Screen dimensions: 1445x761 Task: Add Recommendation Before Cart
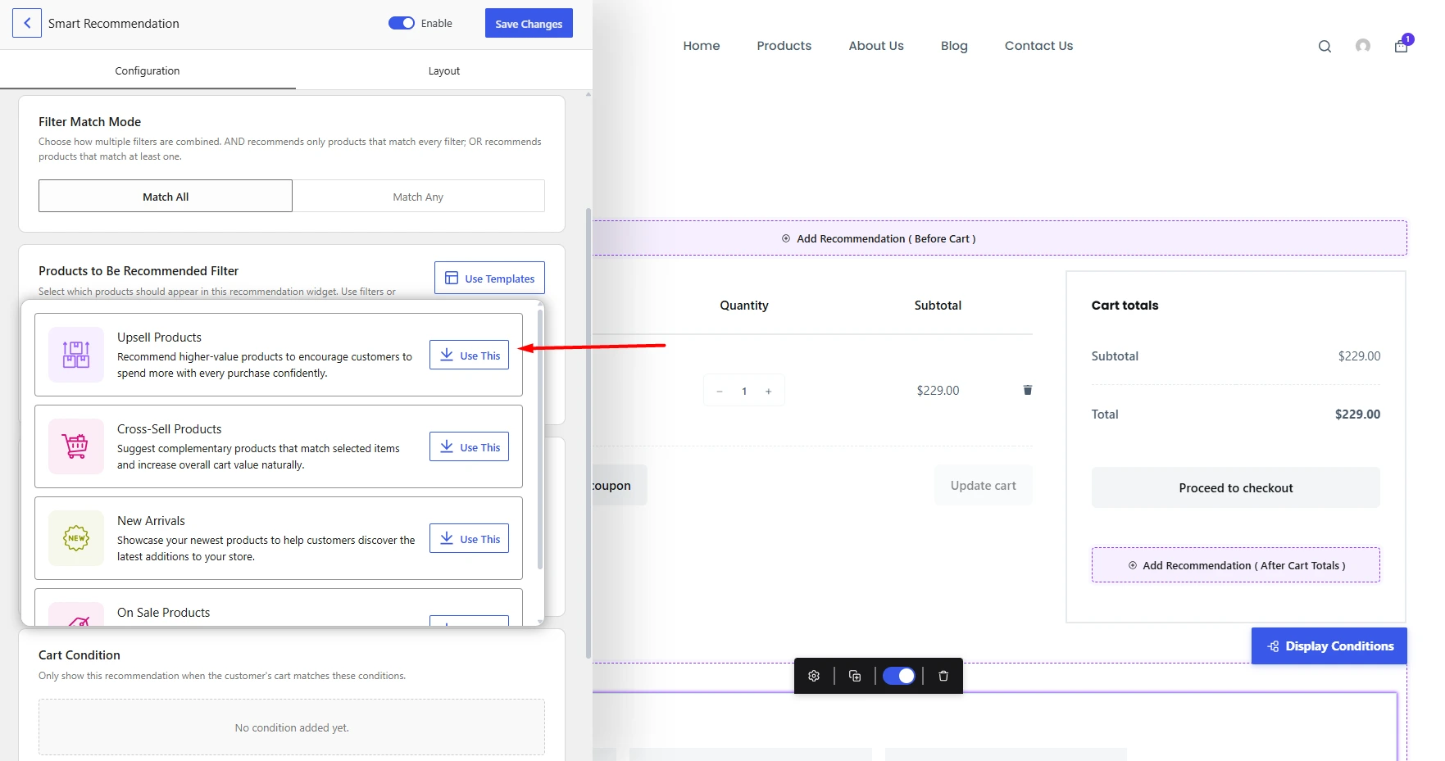(879, 238)
